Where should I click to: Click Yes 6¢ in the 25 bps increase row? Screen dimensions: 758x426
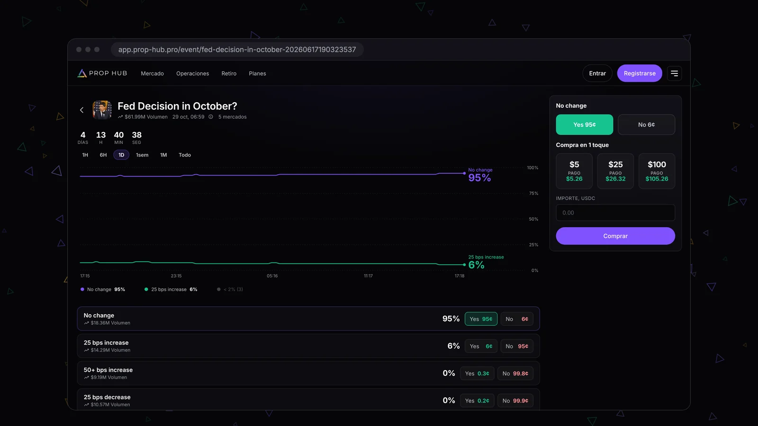pos(481,346)
